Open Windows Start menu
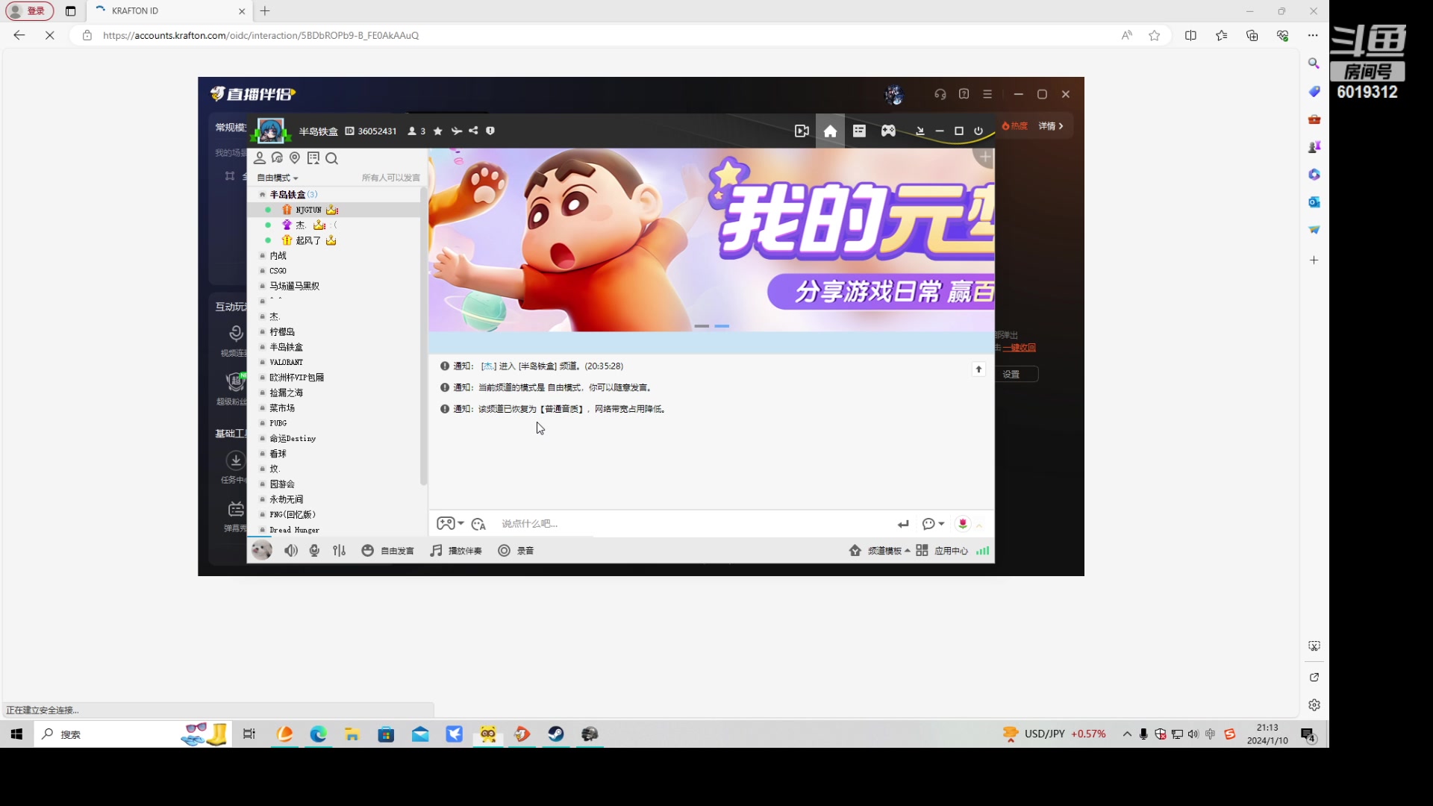Image resolution: width=1433 pixels, height=806 pixels. pyautogui.click(x=16, y=734)
